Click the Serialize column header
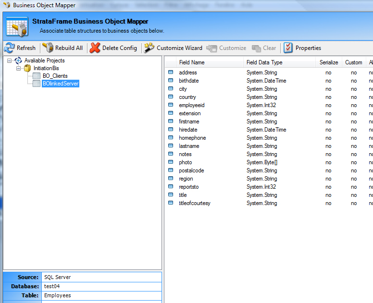Image resolution: width=373 pixels, height=303 pixels. pos(329,62)
